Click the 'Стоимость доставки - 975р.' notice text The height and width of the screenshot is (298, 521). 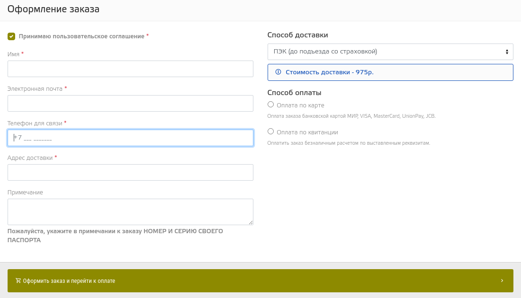(x=330, y=72)
